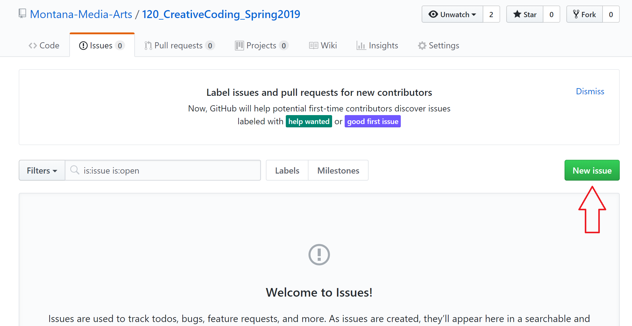The width and height of the screenshot is (632, 326).
Task: Dismiss the contributor labels notice
Action: [590, 91]
